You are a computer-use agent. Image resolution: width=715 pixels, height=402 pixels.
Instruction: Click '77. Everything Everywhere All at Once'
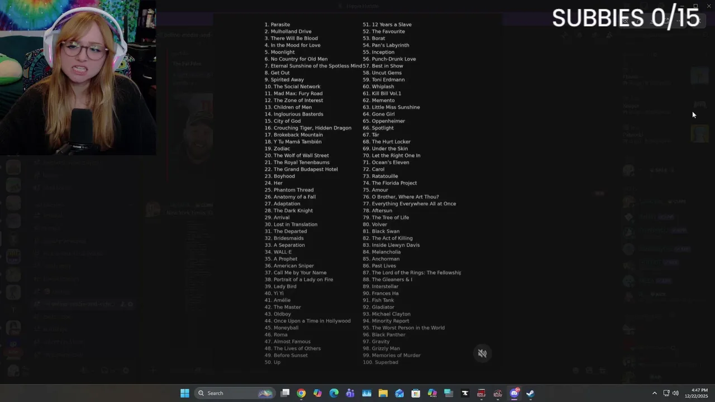[x=409, y=204]
